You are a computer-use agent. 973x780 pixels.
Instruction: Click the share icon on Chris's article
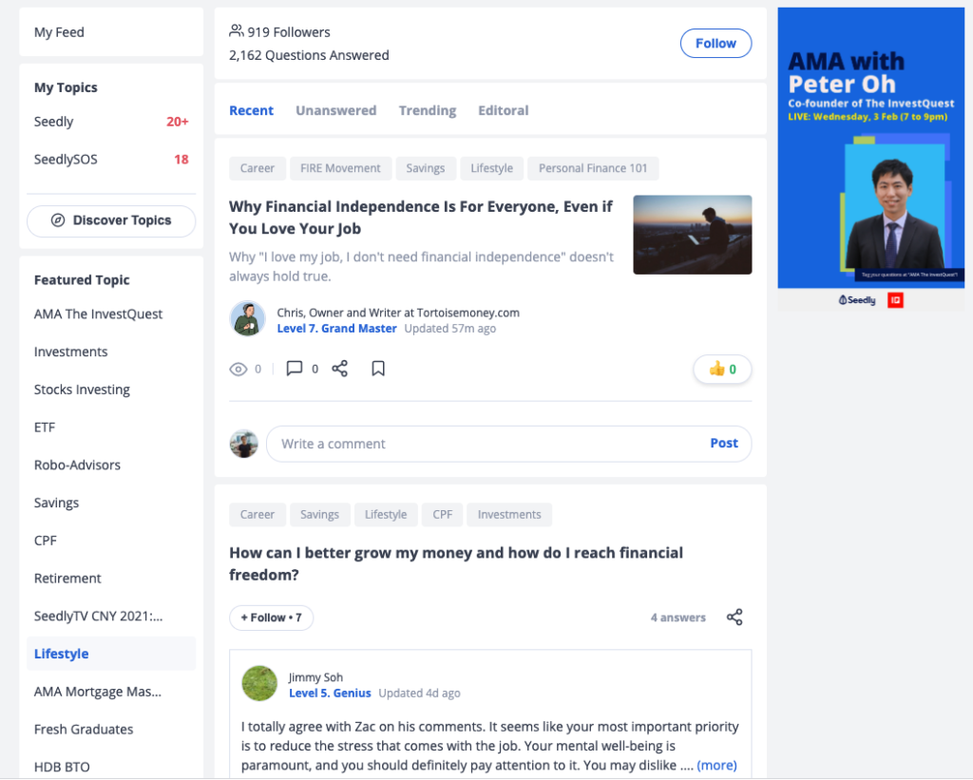pyautogui.click(x=339, y=369)
